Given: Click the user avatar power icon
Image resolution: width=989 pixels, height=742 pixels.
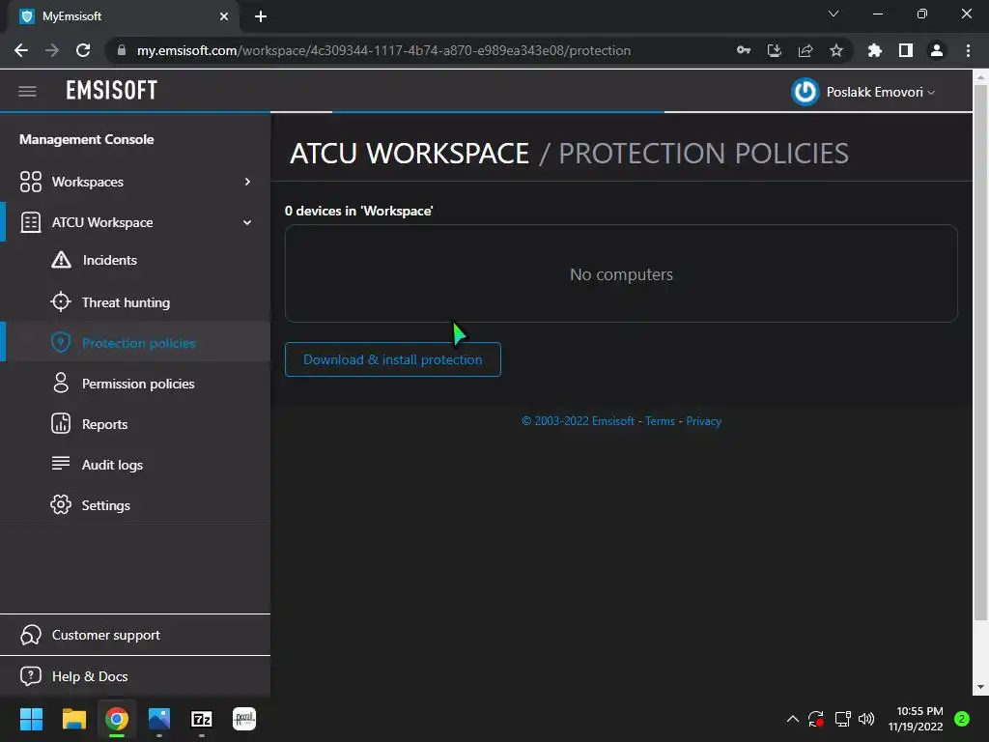Looking at the screenshot, I should coord(805,92).
